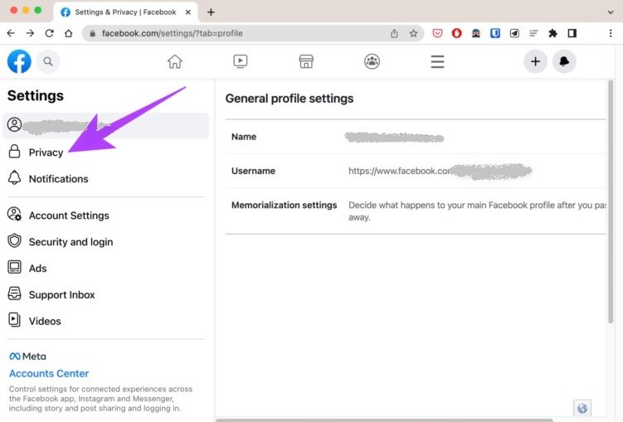Open the Pocket extension icon
623x422 pixels.
click(437, 33)
